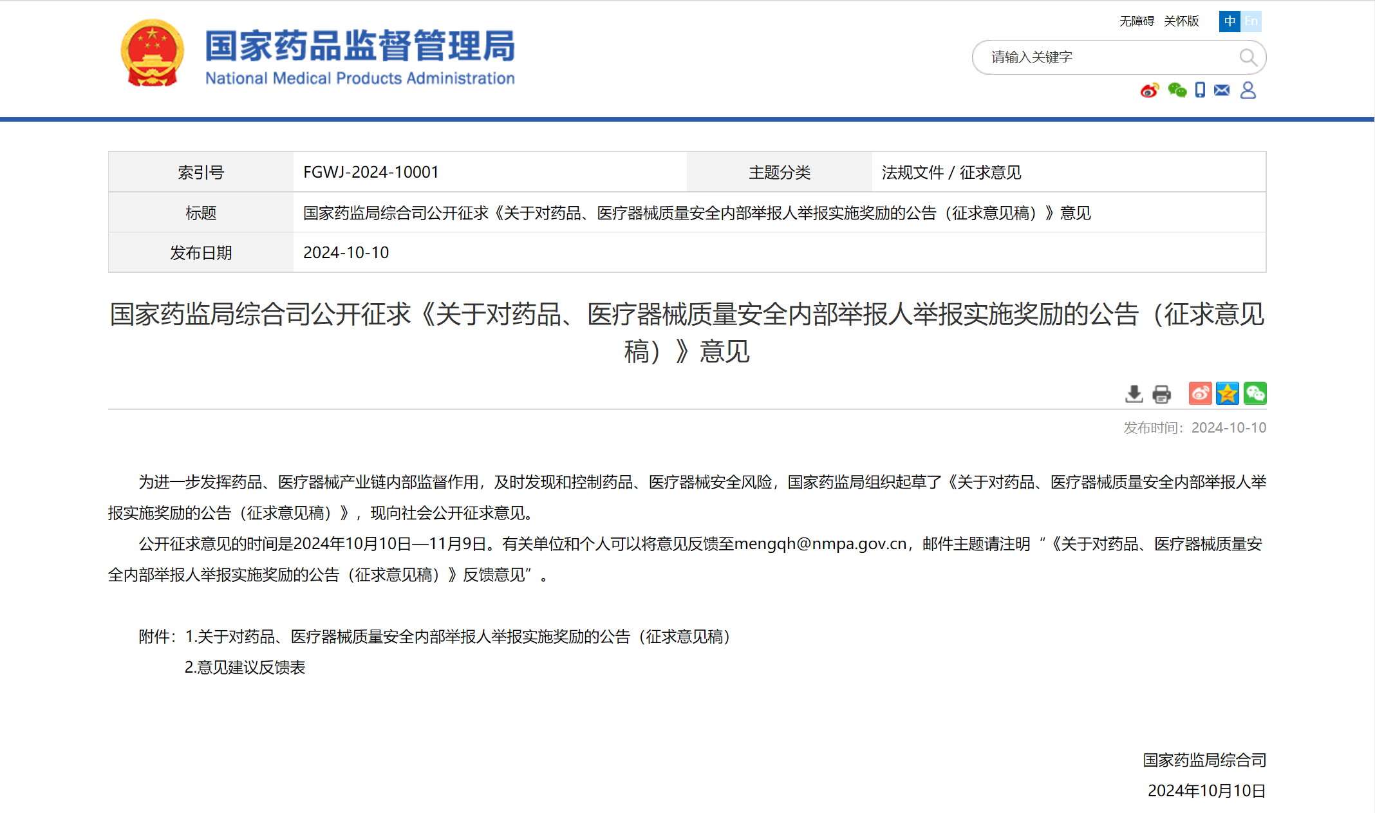Screen dimensions: 1375x813
Task: Click the mobile phone icon in header
Action: [x=1200, y=90]
